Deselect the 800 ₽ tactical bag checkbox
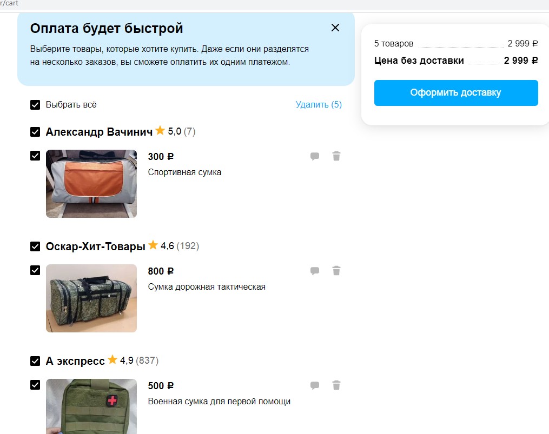Screen dimensions: 549x434 click(35, 270)
